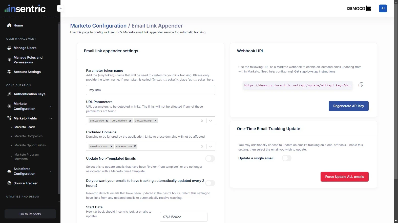398x223 pixels.
Task: Remove the marketo.com excluded domain tag
Action: click(135, 146)
